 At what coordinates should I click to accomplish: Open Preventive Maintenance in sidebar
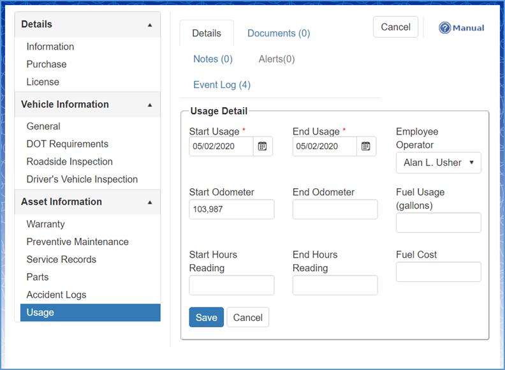pos(77,242)
